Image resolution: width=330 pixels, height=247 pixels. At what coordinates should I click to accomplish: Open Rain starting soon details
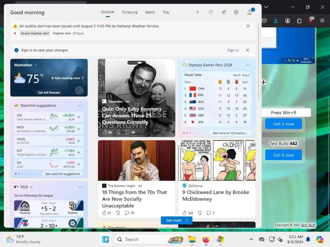67,78
